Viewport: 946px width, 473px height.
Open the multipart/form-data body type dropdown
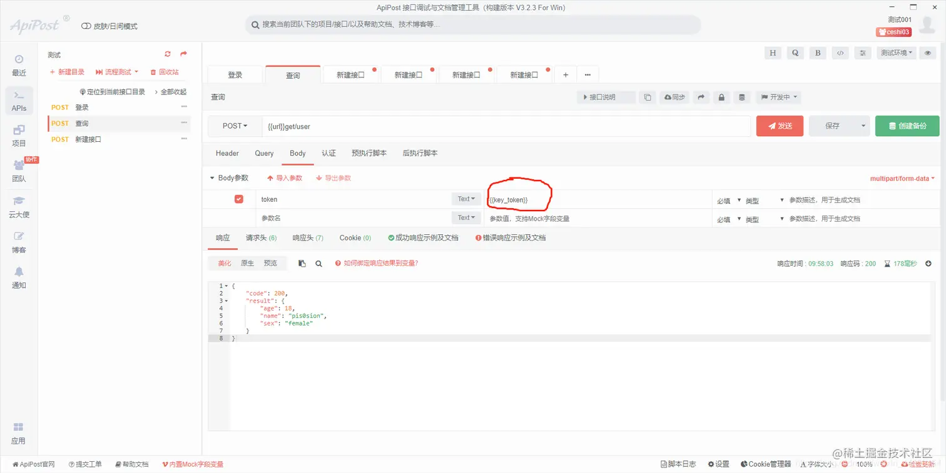point(902,179)
